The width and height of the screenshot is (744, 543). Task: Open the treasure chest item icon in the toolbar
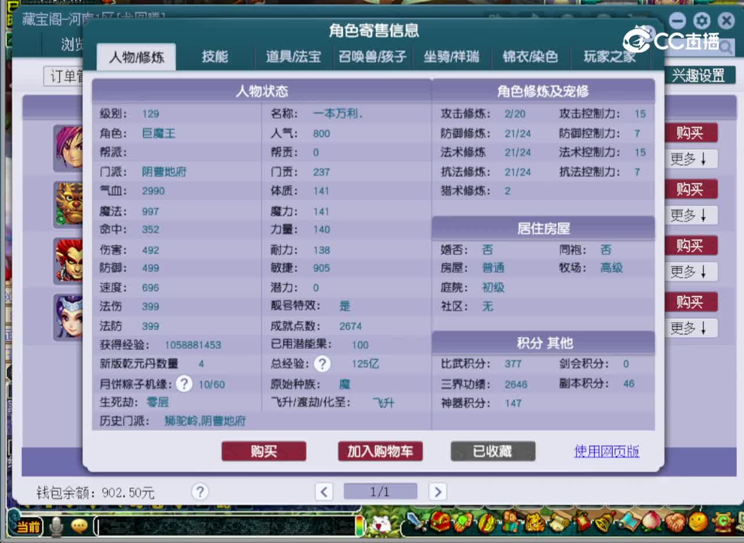[441, 522]
